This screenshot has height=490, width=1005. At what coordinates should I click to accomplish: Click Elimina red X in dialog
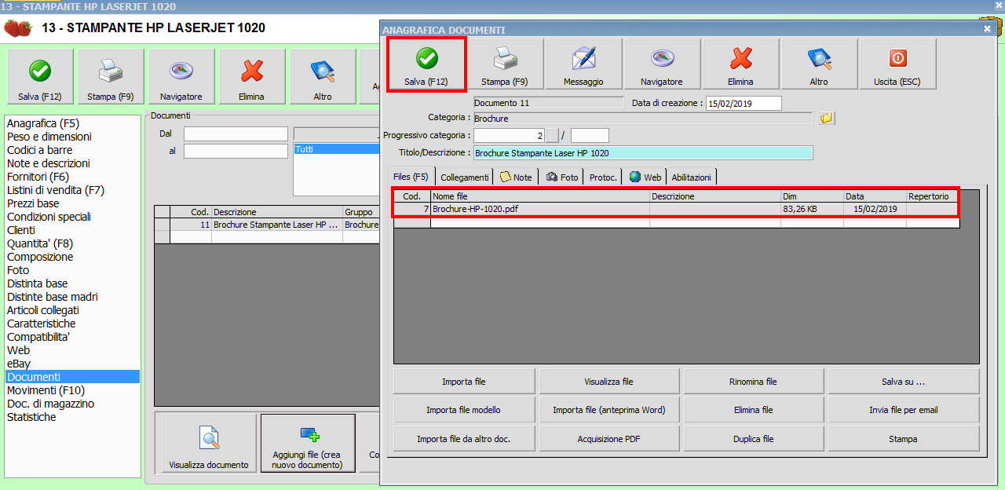click(x=740, y=64)
